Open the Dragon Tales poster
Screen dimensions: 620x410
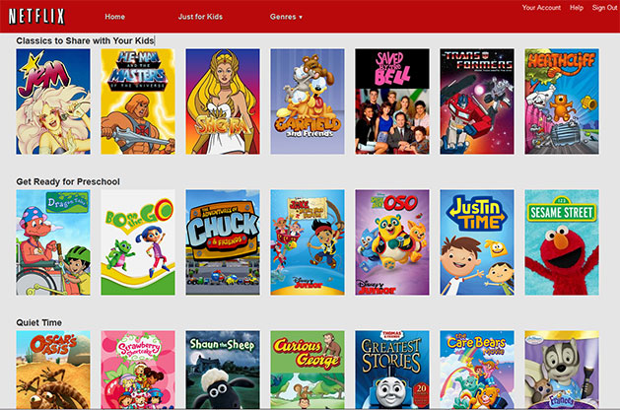(53, 242)
